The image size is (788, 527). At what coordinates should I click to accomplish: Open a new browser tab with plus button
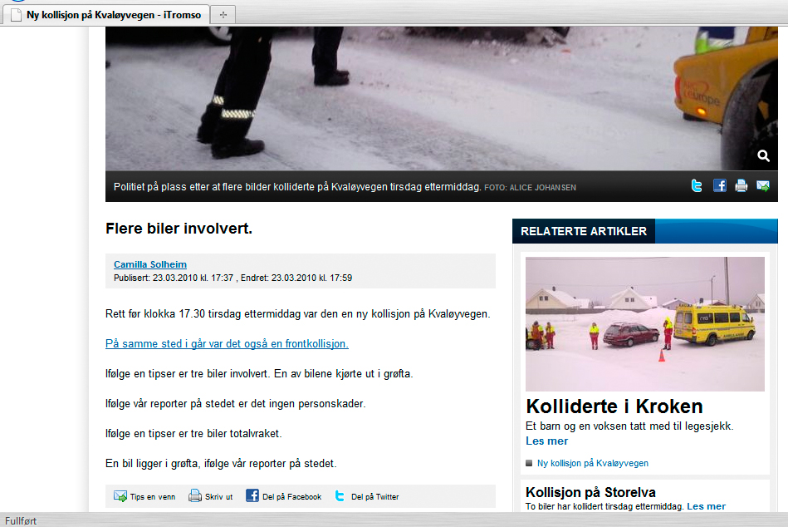coord(223,15)
